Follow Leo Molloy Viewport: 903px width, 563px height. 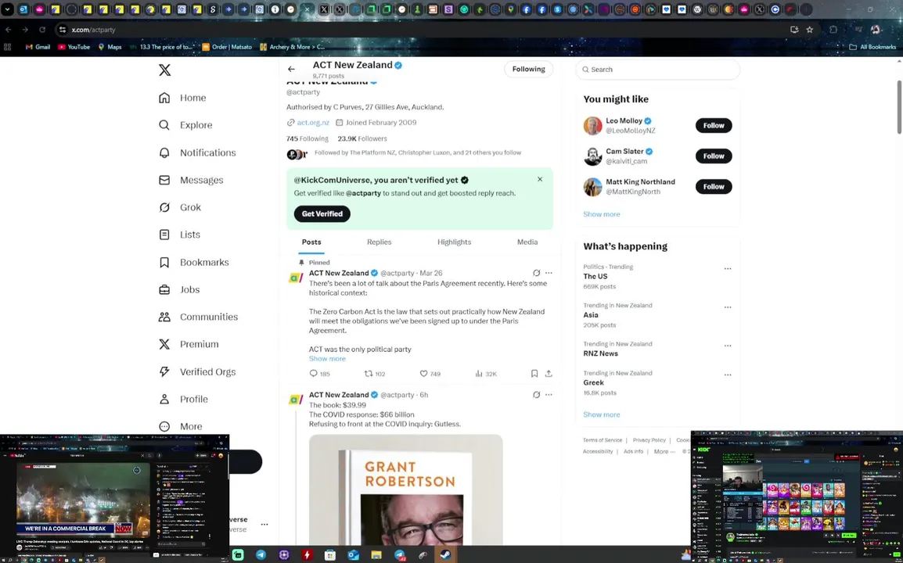[x=714, y=125]
